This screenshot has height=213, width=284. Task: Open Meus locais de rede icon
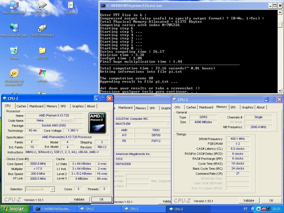pyautogui.click(x=14, y=30)
